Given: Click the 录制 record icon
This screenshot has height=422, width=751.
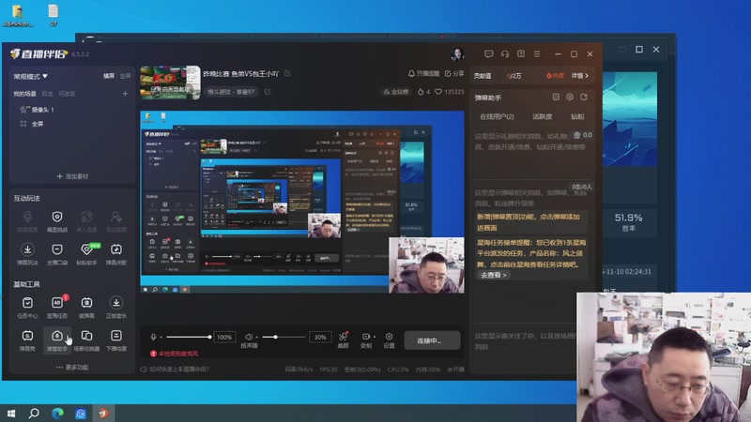Looking at the screenshot, I should (x=366, y=337).
